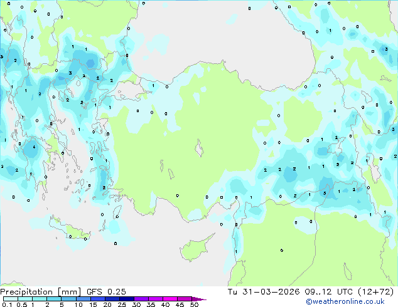Pick the legend swatch between 35 and 40
This screenshot has height=307, width=398.
coord(156,299)
